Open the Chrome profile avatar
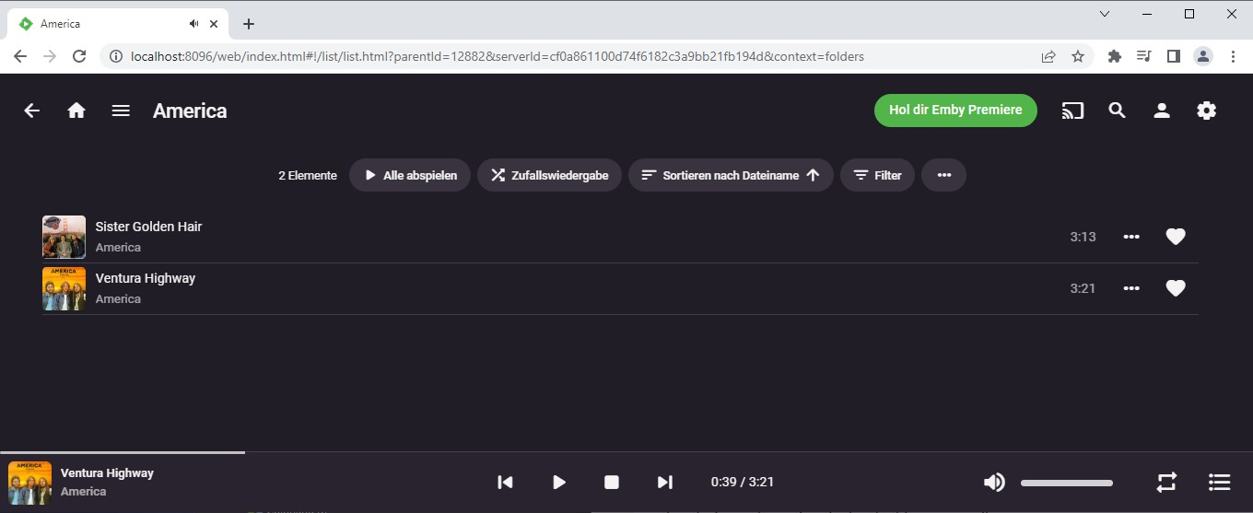This screenshot has width=1253, height=513. [1203, 56]
